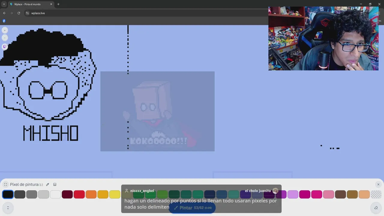Image resolution: width=384 pixels, height=216 pixels.
Task: Click the Píxel de pintura label
Action: tap(26, 184)
